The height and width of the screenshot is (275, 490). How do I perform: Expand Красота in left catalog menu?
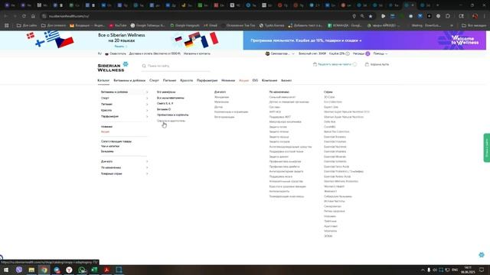(x=124, y=110)
